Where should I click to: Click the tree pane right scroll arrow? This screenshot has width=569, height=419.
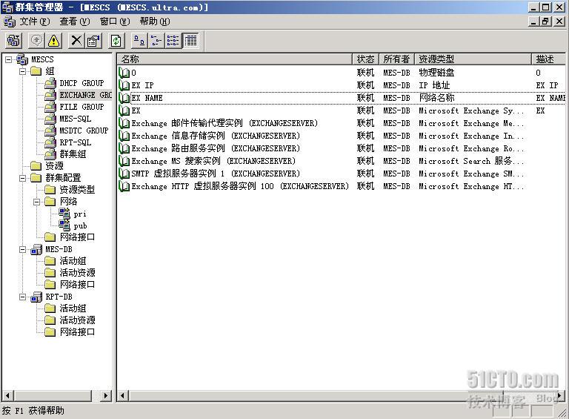point(106,396)
